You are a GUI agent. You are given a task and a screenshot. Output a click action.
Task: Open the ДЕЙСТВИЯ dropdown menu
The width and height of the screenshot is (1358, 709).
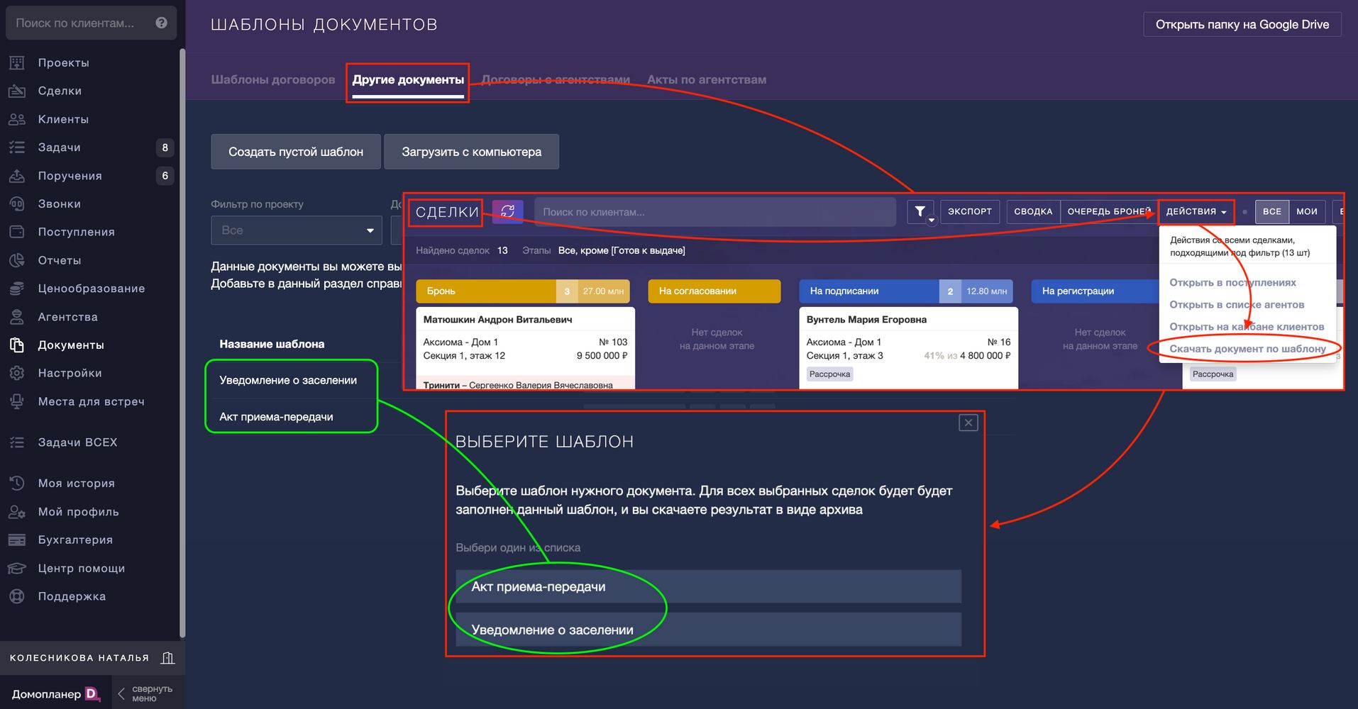point(1196,211)
